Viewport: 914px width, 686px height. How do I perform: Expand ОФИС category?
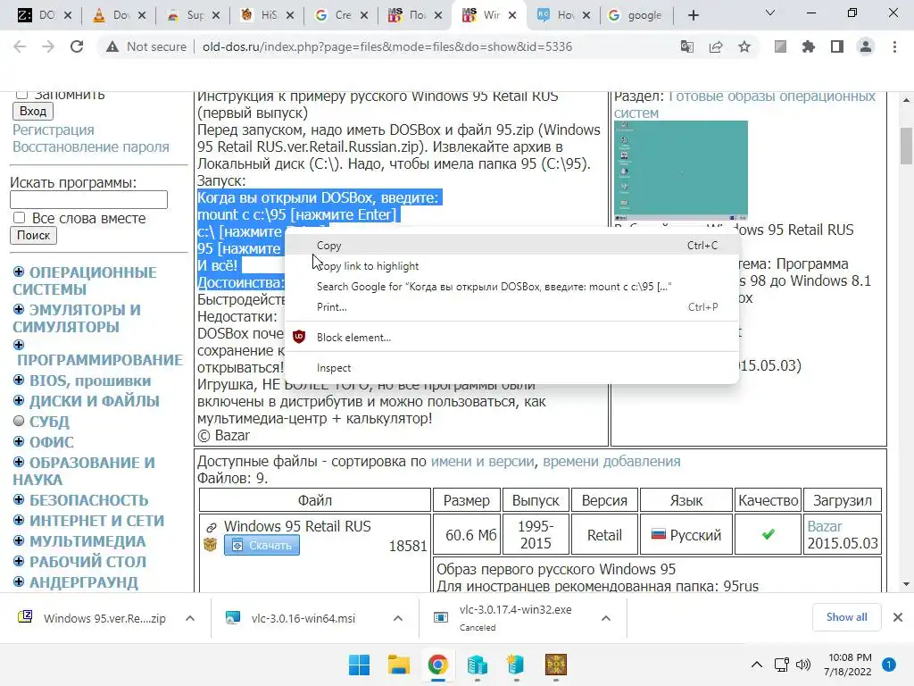coord(19,441)
